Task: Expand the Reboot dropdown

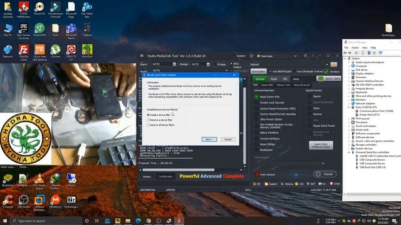Action: pos(326,64)
